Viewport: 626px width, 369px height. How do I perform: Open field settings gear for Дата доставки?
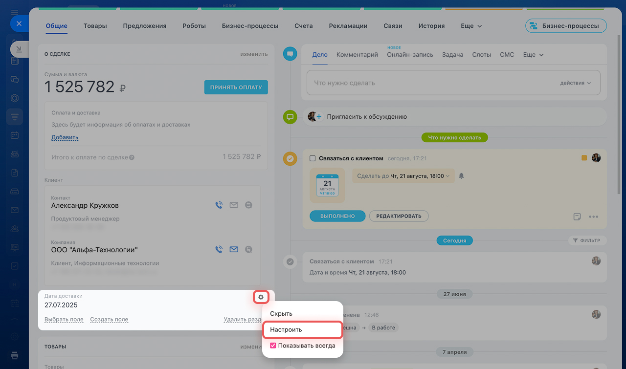point(261,297)
